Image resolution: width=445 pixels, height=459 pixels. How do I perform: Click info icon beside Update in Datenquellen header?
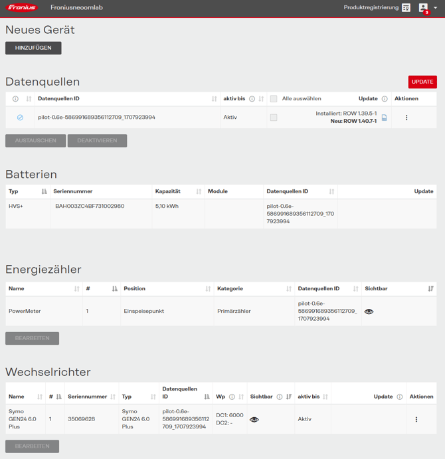pyautogui.click(x=385, y=99)
